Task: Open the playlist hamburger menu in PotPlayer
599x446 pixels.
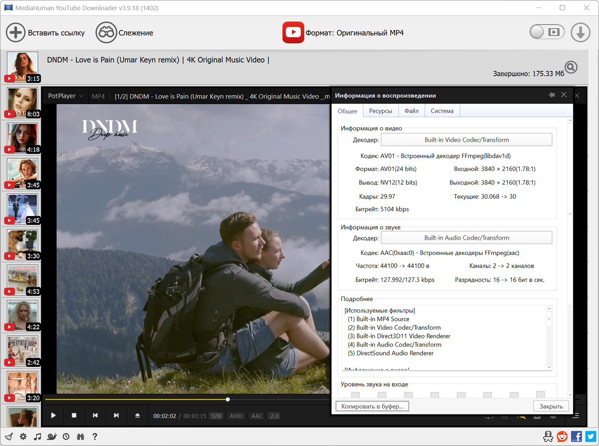Action: [575, 416]
